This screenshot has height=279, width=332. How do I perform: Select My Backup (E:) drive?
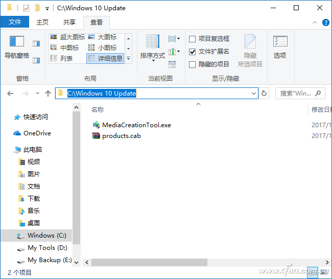coord(44,260)
